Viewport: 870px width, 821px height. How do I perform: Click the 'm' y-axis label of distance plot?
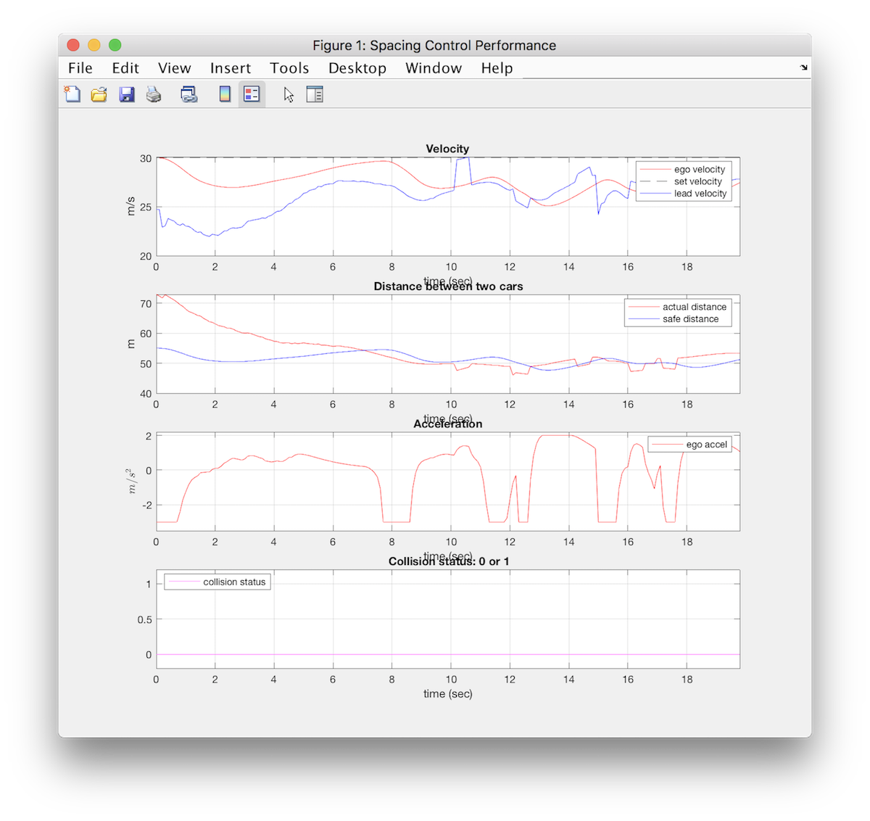tap(131, 344)
